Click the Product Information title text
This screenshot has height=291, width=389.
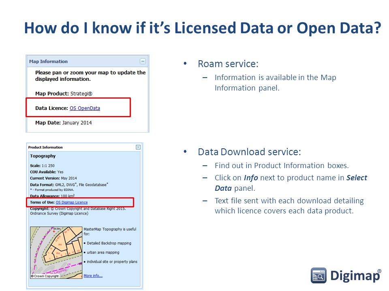45,147
